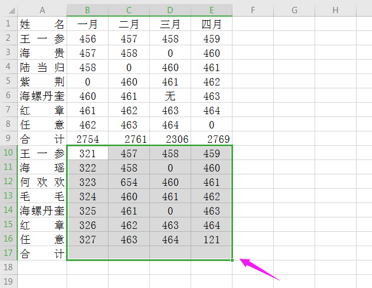The height and width of the screenshot is (288, 372).
Task: Click 王一参 in row 10
Action: [x=42, y=153]
